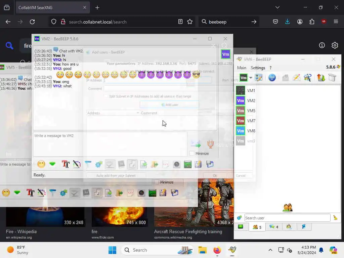The image size is (344, 258).
Task: Click the Add user button in Add users dialog
Action: [x=169, y=105]
